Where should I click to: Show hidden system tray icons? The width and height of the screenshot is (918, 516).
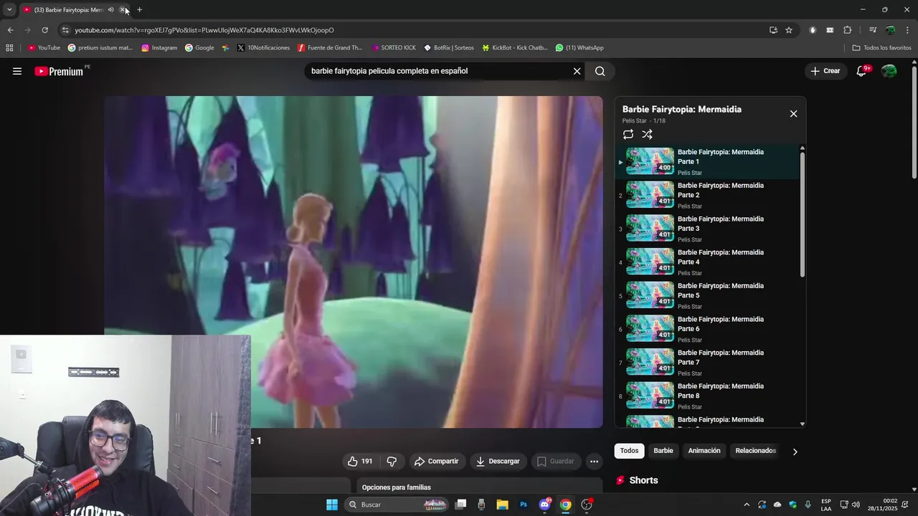click(747, 505)
